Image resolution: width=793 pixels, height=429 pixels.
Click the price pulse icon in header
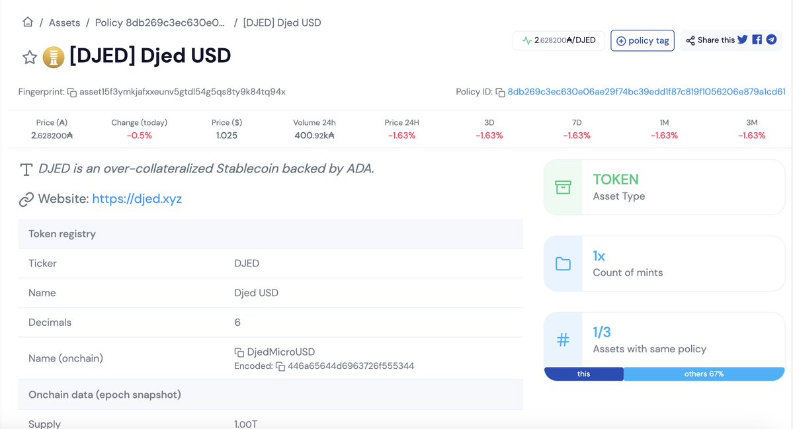click(527, 40)
